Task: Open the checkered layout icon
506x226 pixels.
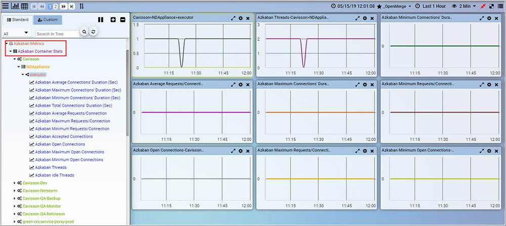Action: coord(492,6)
